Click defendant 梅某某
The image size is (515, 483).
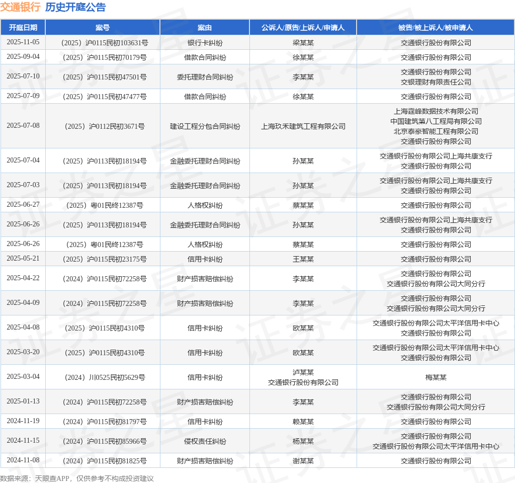(x=436, y=377)
